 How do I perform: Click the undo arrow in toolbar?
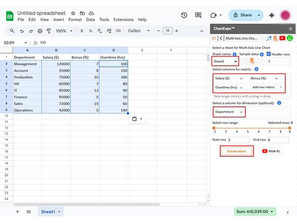coord(21,31)
